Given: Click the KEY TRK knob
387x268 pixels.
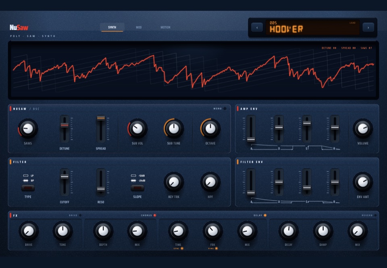Looking at the screenshot, I should pos(174,182).
